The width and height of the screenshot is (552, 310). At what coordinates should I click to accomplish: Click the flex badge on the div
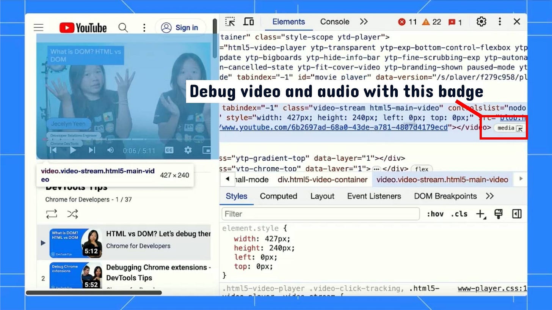tap(422, 169)
